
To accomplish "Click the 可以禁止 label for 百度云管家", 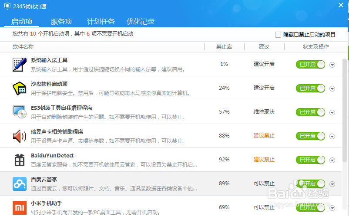I will (264, 183).
